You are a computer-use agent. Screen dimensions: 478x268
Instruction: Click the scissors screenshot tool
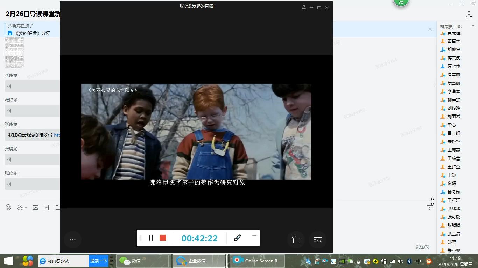(x=20, y=207)
